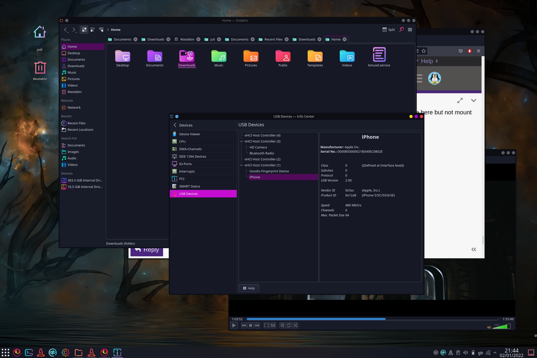Collapse xHCI Host Controller (1) tree node
537x358 pixels.
coord(241,165)
